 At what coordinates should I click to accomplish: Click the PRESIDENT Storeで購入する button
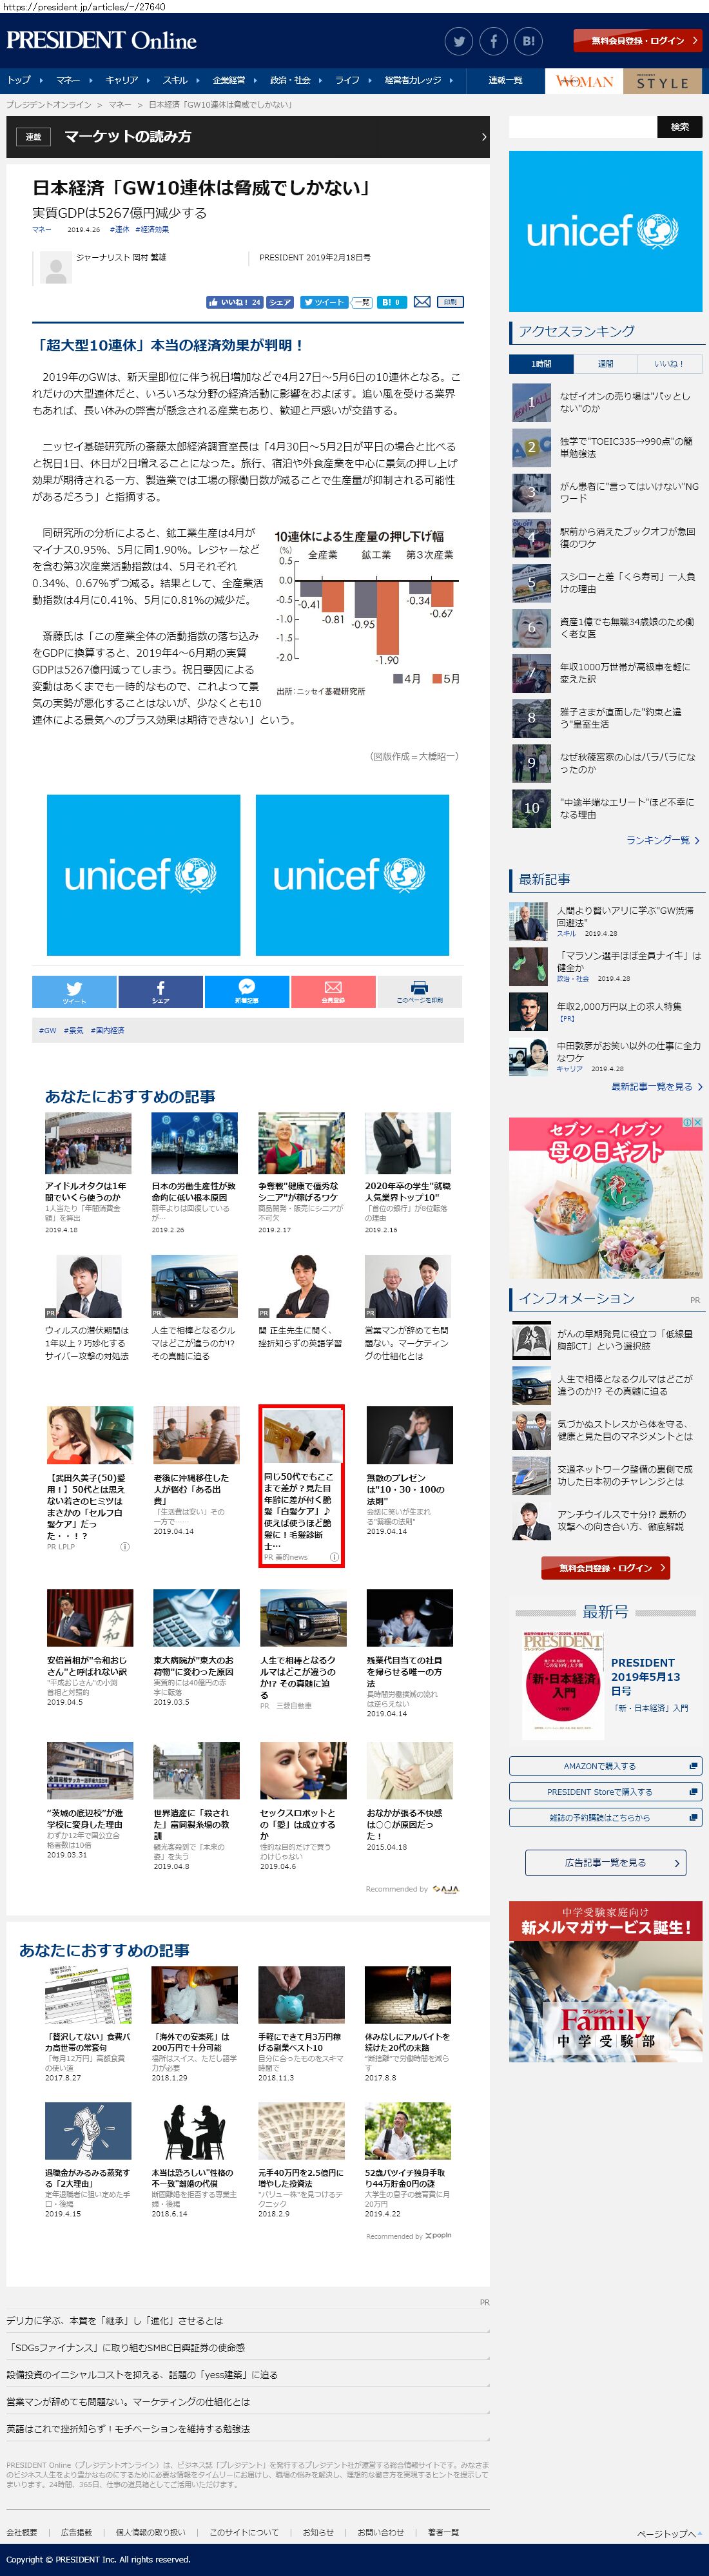pyautogui.click(x=606, y=1791)
